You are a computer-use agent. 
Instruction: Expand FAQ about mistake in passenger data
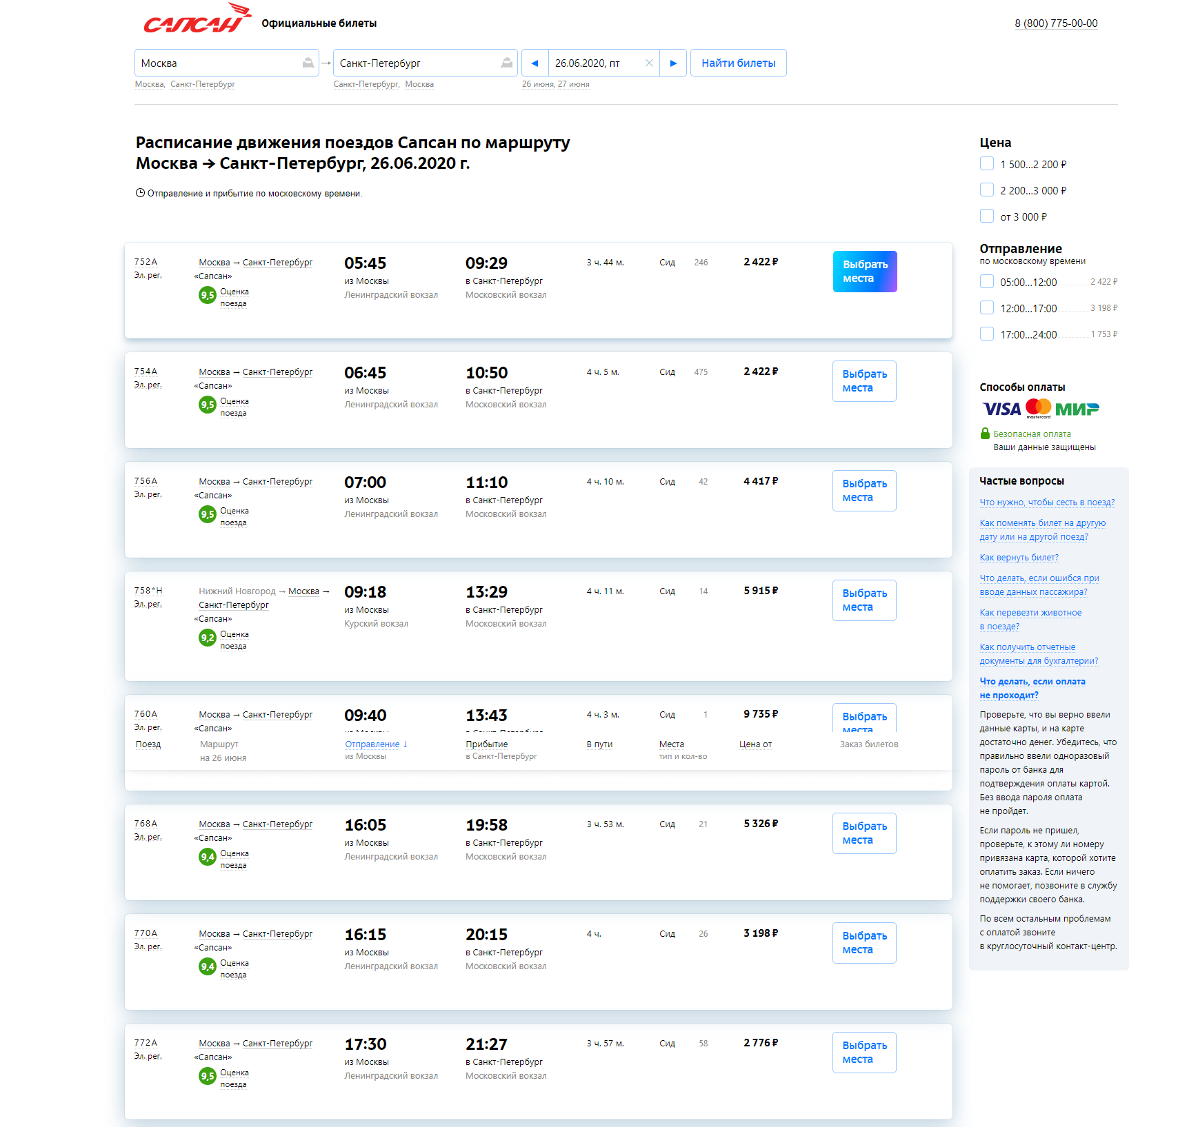pyautogui.click(x=1039, y=585)
